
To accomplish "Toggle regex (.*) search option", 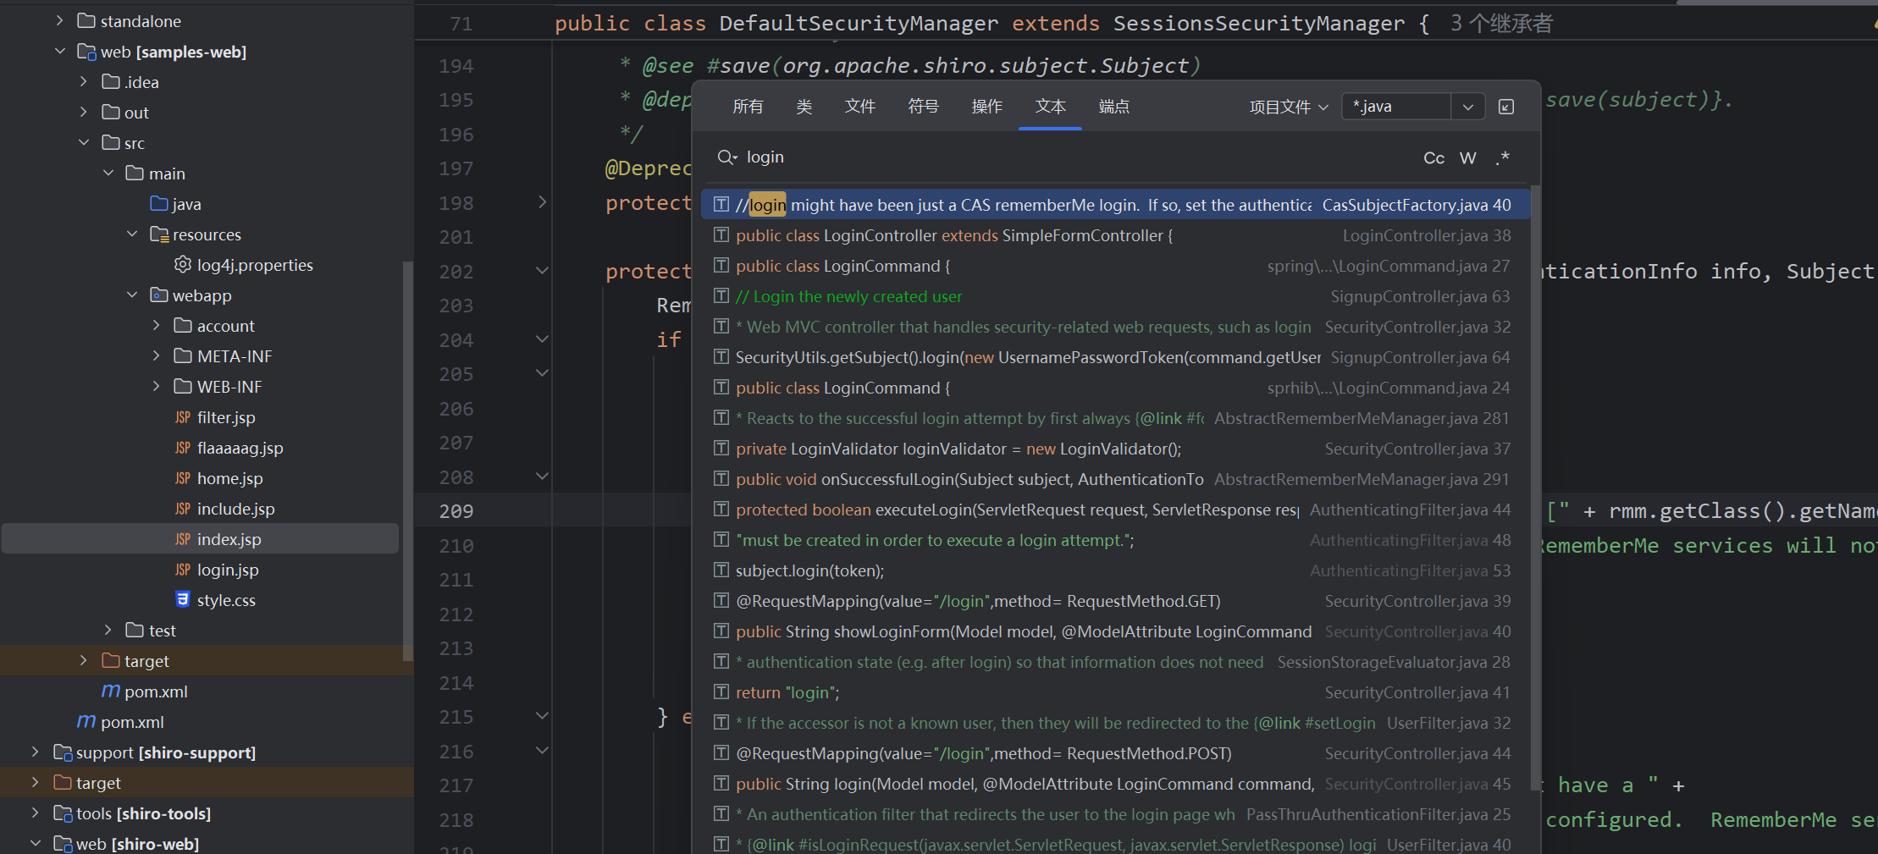I will (x=1503, y=158).
